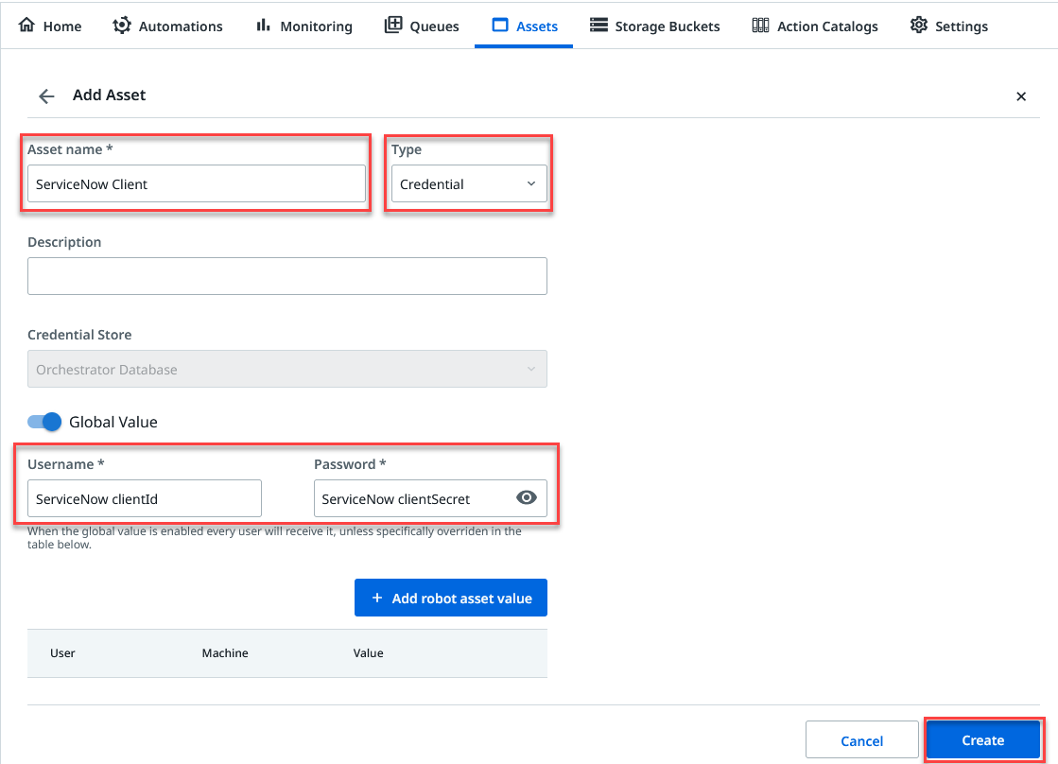Open the Type dropdown set to Credential
This screenshot has height=764, width=1058.
pyautogui.click(x=469, y=183)
